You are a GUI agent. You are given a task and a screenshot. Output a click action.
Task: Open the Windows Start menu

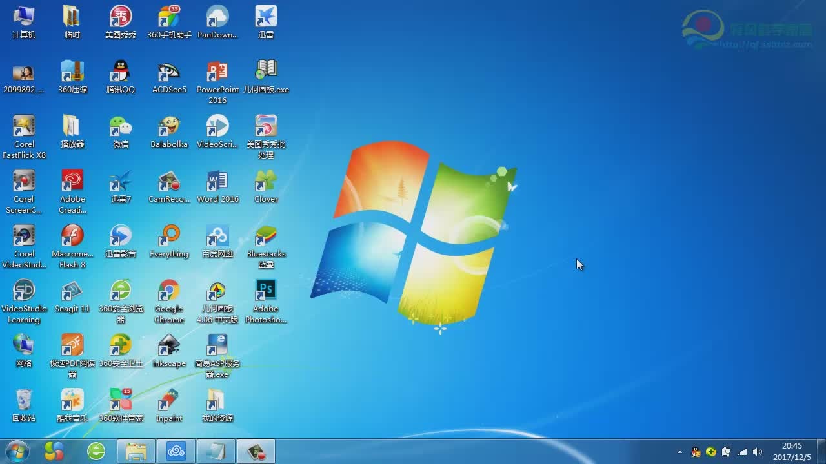(x=17, y=451)
